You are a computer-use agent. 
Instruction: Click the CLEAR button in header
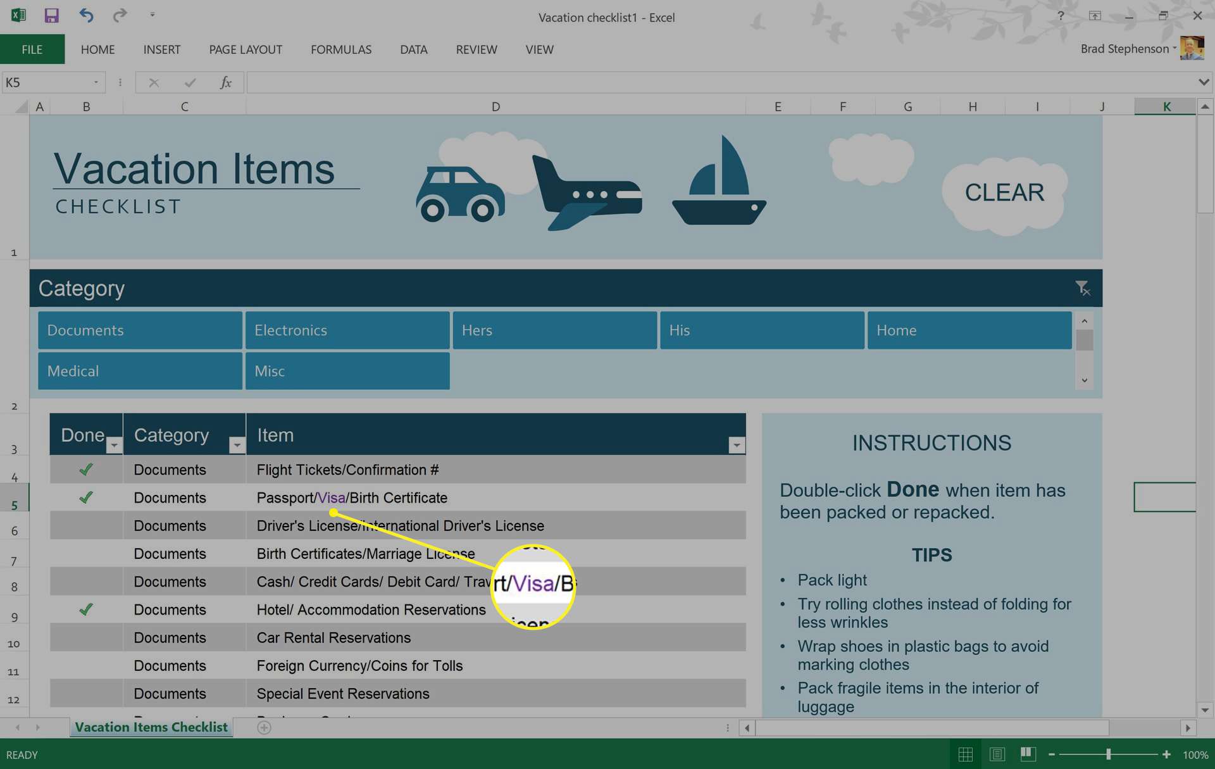(x=1005, y=191)
